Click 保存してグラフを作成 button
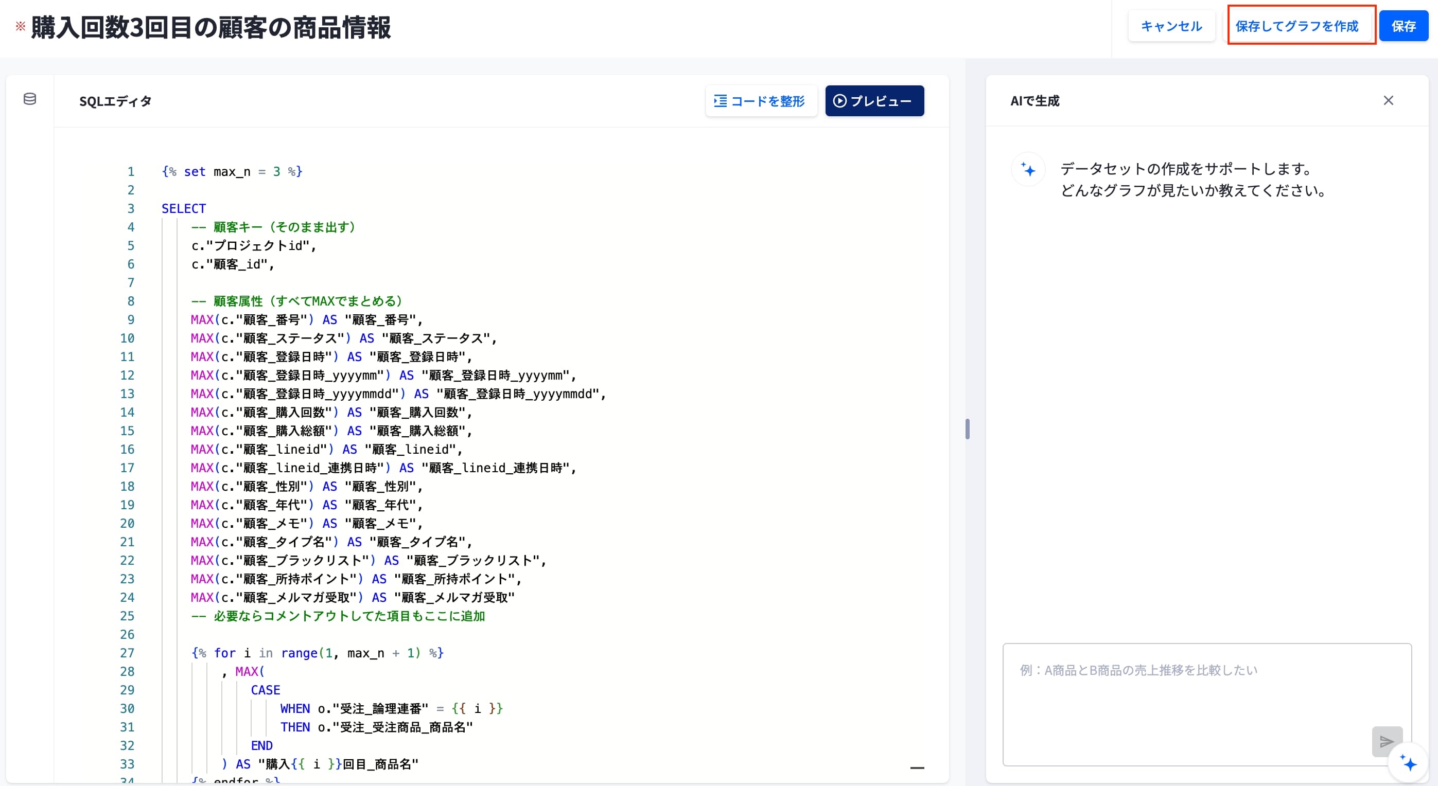Image resolution: width=1438 pixels, height=786 pixels. coord(1297,26)
